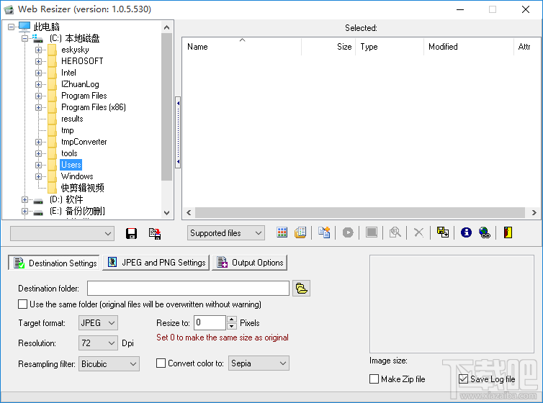Decrease Resize to value with down arrow

[232, 326]
